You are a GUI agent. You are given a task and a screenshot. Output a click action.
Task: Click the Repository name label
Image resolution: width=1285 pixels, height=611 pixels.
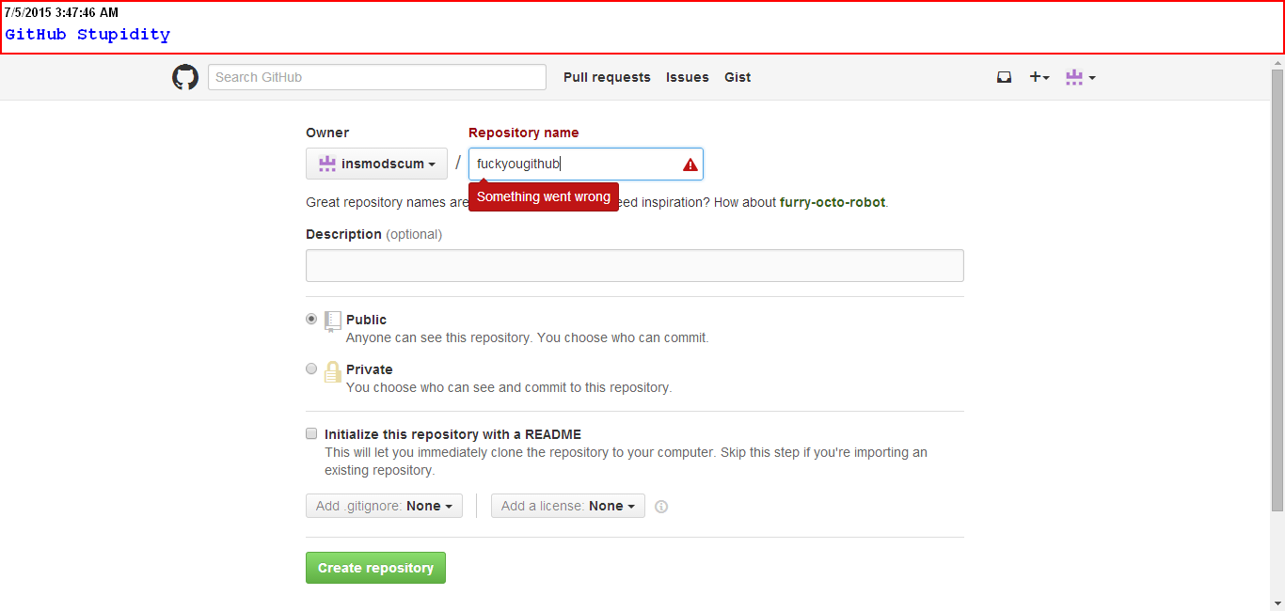pyautogui.click(x=524, y=133)
